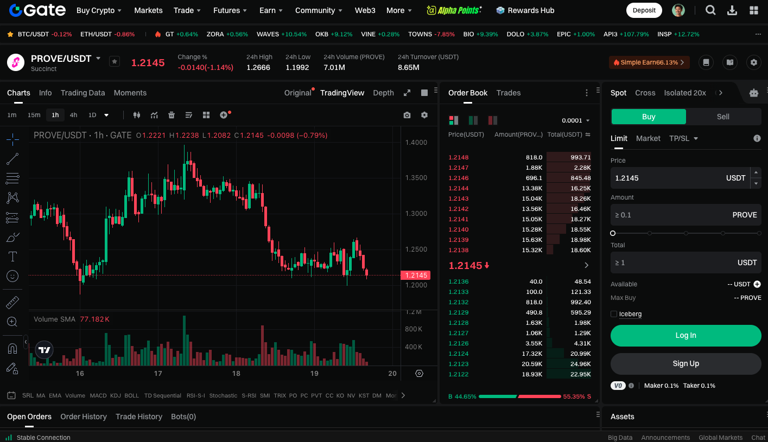Image resolution: width=768 pixels, height=442 pixels.
Task: Switch chart to Original view
Action: coord(298,93)
